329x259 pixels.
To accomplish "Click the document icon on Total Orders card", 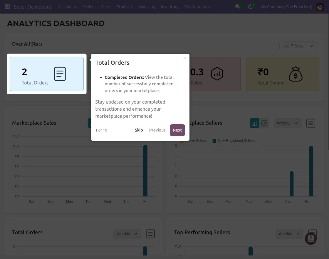I will [x=60, y=74].
